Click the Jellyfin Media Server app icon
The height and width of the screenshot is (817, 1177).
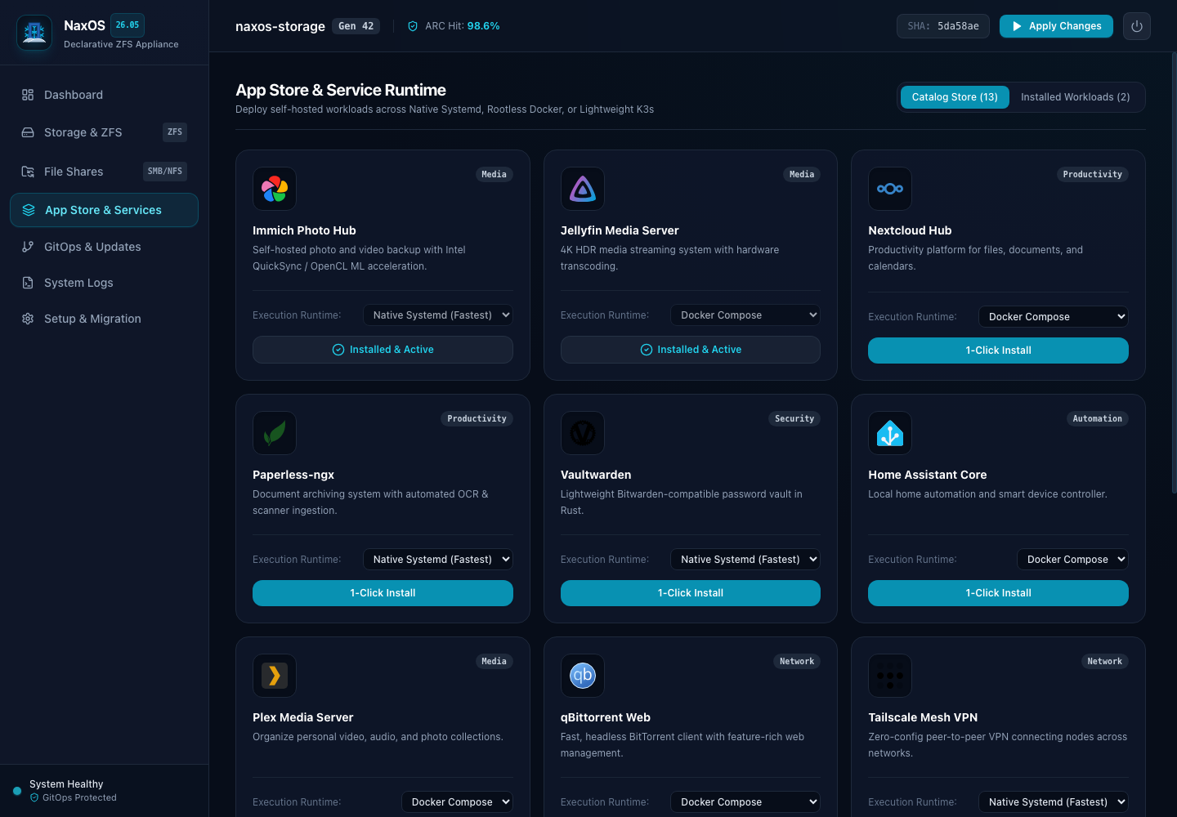(x=583, y=189)
